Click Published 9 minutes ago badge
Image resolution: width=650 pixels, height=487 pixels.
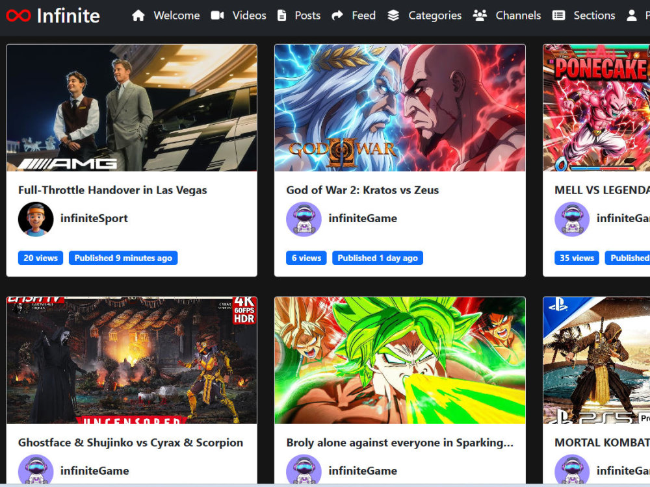(123, 258)
